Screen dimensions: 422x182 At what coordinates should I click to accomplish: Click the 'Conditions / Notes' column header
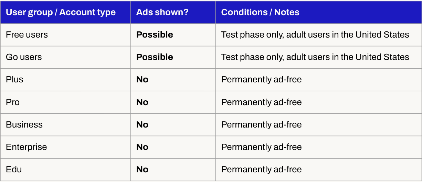tap(260, 12)
